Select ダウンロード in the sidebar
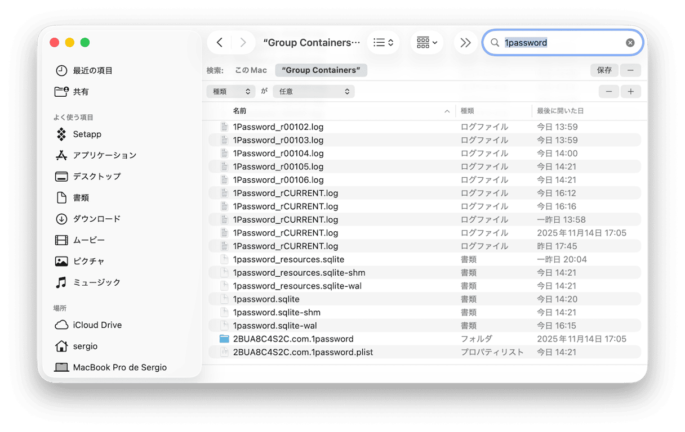The height and width of the screenshot is (432, 685). pyautogui.click(x=96, y=219)
